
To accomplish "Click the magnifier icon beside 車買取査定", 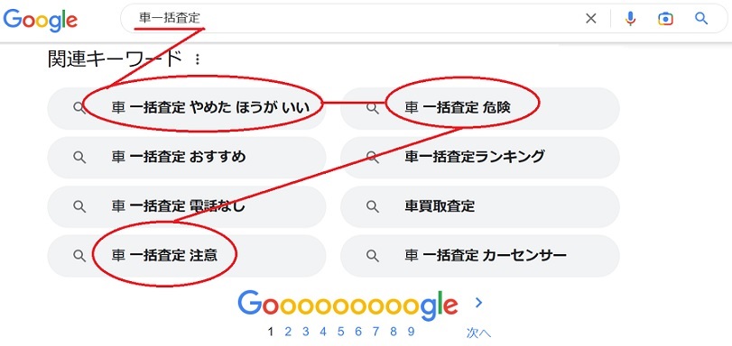I will click(372, 206).
